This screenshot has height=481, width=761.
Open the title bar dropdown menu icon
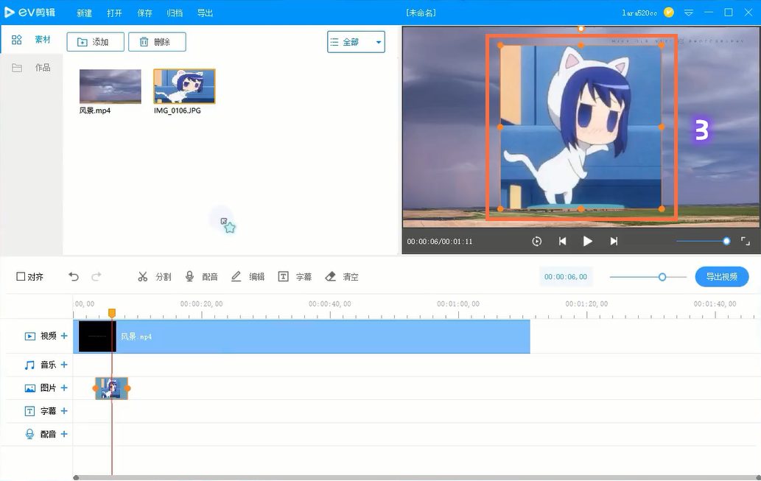coord(689,13)
